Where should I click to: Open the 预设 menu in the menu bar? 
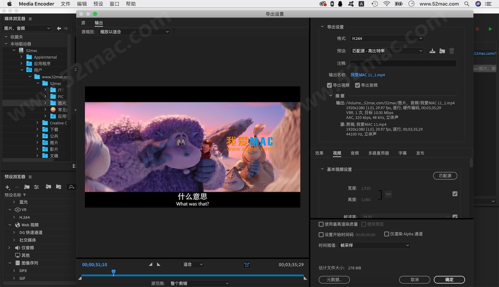coord(98,4)
